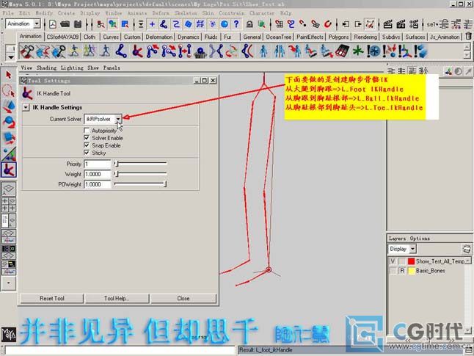474x356 pixels.
Task: Click the Priority slider
Action: (x=140, y=164)
